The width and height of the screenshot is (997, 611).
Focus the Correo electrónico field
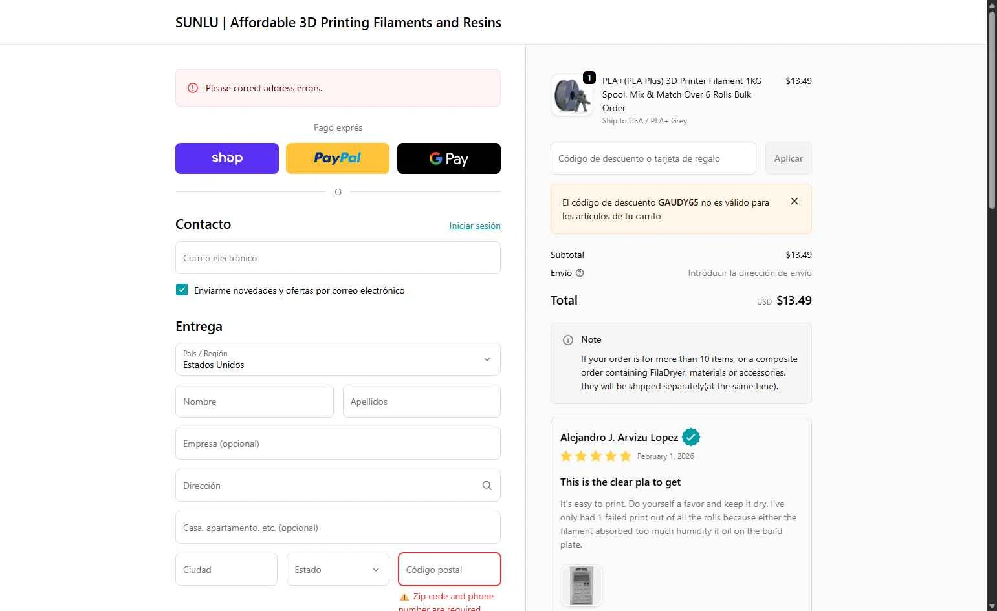pyautogui.click(x=338, y=258)
